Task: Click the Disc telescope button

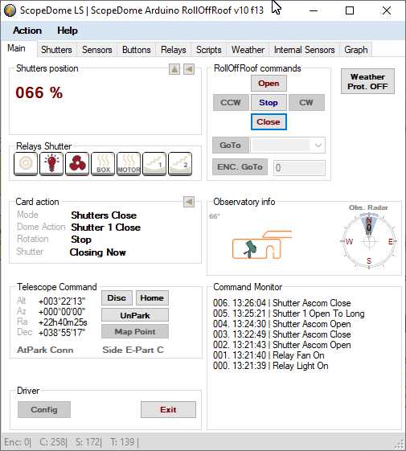Action: point(117,297)
